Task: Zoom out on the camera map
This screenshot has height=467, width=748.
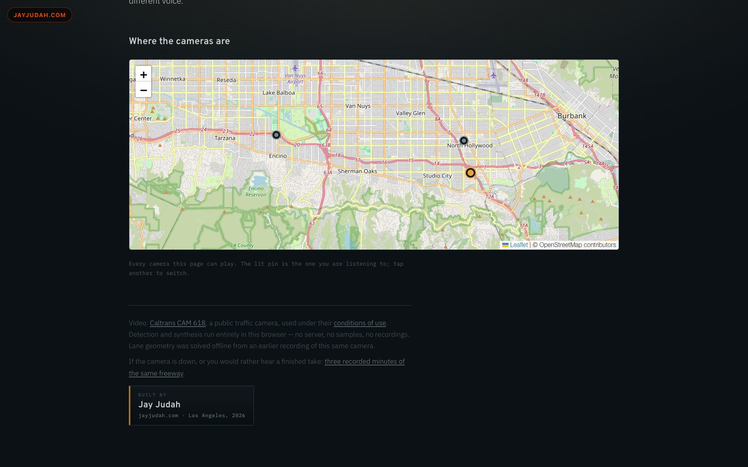Action: click(143, 90)
